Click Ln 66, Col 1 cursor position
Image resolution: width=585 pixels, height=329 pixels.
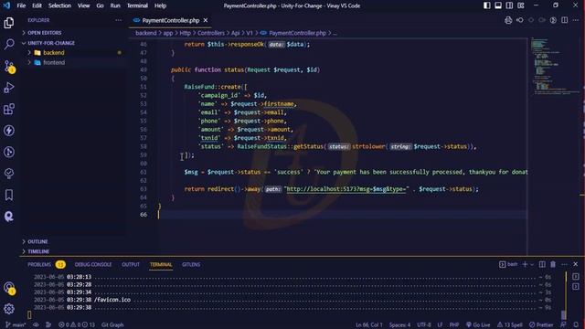[x=369, y=325]
